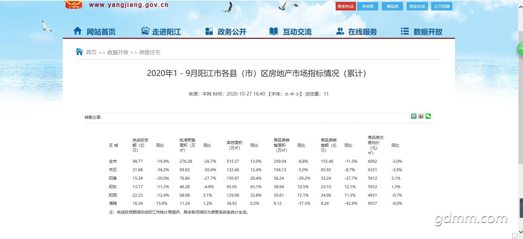
Task: Click the 公开招聘 hot search tag
Action: [442, 6]
